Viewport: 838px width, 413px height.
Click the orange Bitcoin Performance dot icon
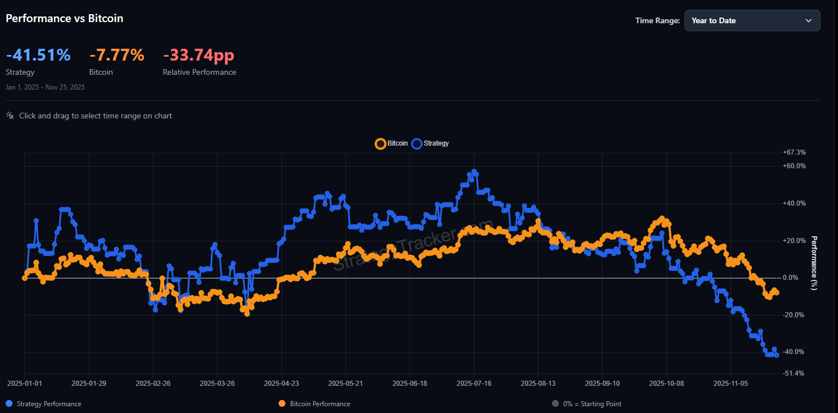[281, 403]
